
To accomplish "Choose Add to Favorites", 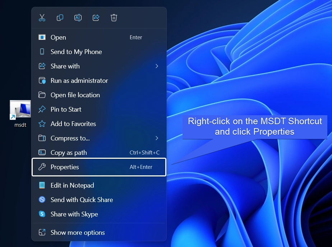I will coord(99,124).
